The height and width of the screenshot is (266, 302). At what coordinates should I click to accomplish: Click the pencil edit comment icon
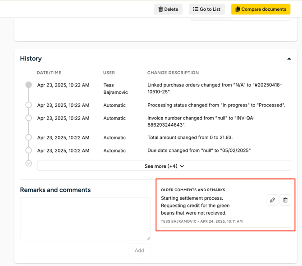pyautogui.click(x=272, y=200)
